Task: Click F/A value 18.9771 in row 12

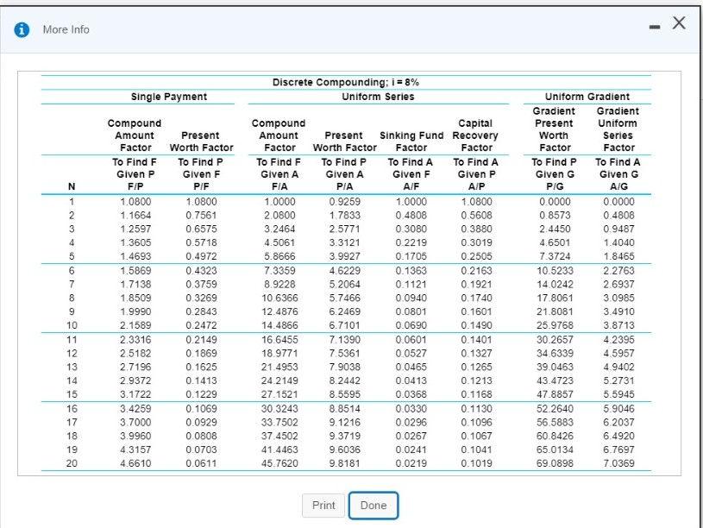Action: (279, 354)
